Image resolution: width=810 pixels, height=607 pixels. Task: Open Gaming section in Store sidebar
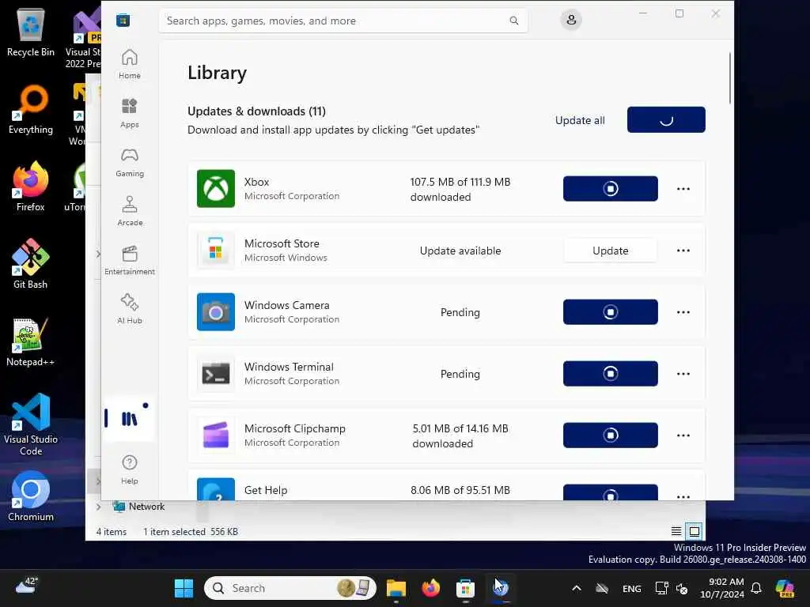click(x=129, y=162)
